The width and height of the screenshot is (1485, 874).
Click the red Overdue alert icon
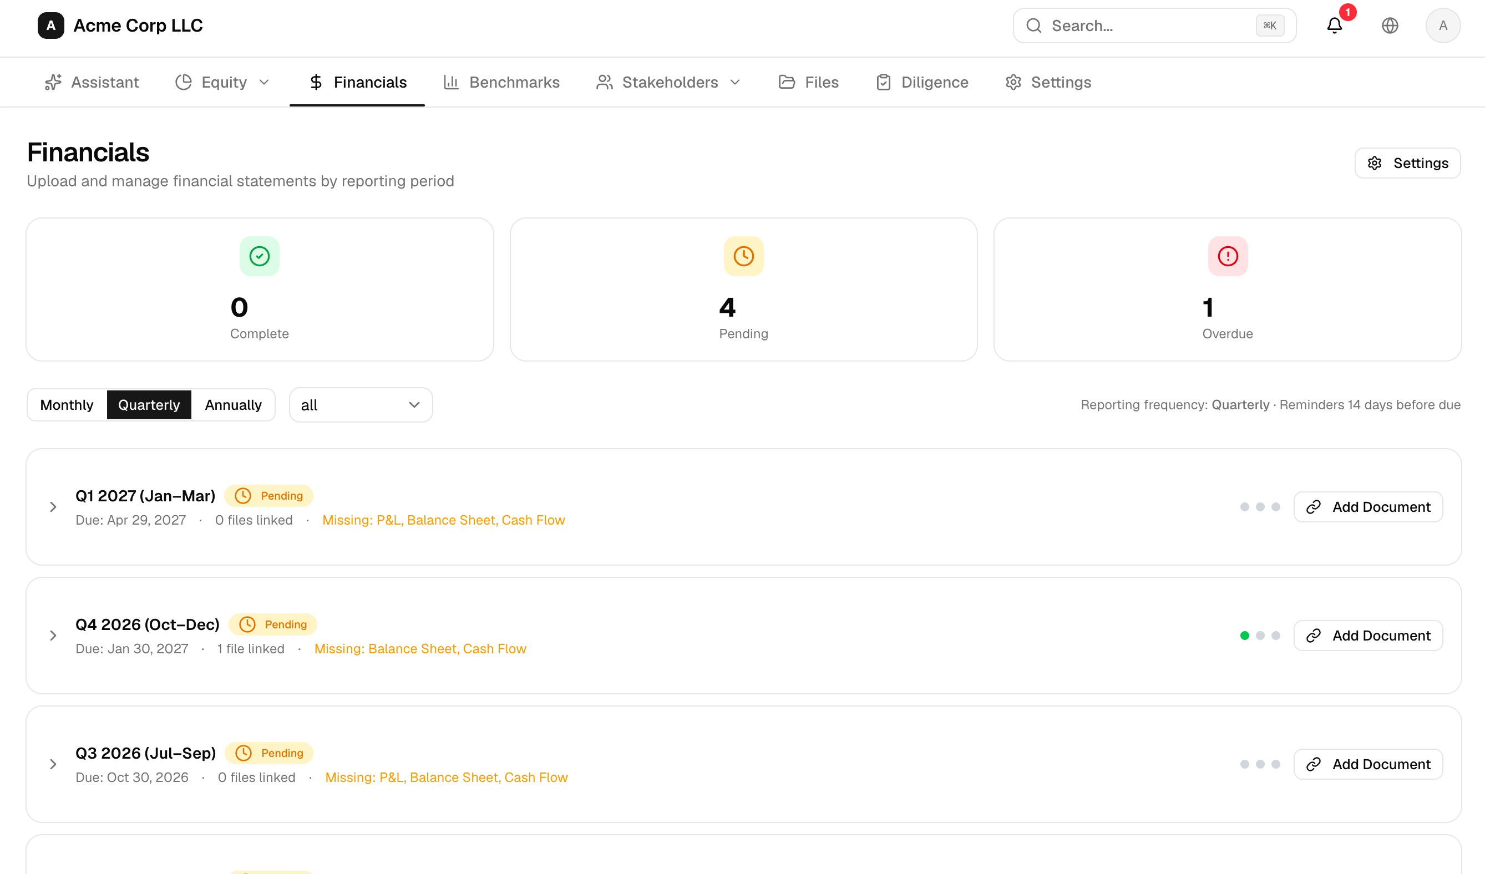[x=1228, y=256]
